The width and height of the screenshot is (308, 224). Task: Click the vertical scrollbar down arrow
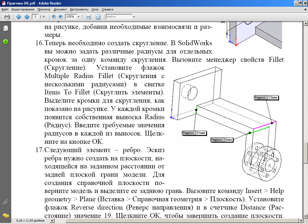[305, 216]
